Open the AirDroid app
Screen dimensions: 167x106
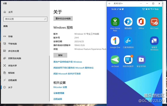point(115,60)
